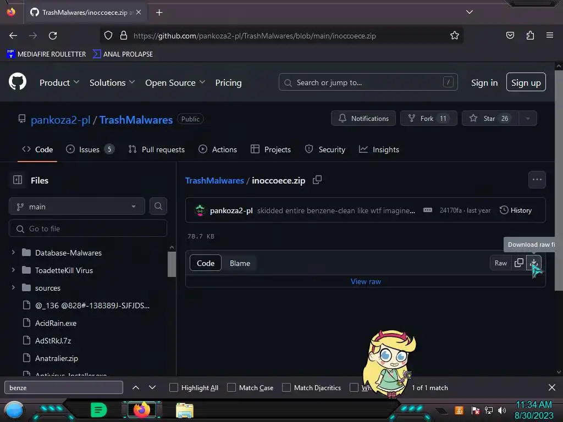Open the Star lists dropdown arrow
Viewport: 563px width, 422px height.
pos(527,119)
